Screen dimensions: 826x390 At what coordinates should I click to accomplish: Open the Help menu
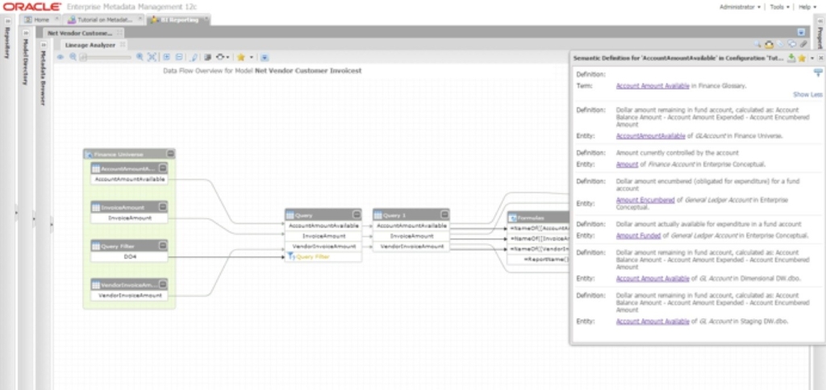pyautogui.click(x=807, y=6)
